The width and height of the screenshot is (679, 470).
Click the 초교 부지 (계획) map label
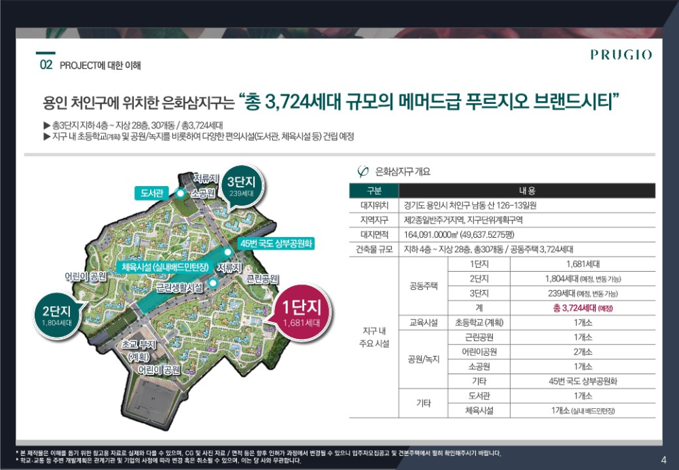[139, 351]
